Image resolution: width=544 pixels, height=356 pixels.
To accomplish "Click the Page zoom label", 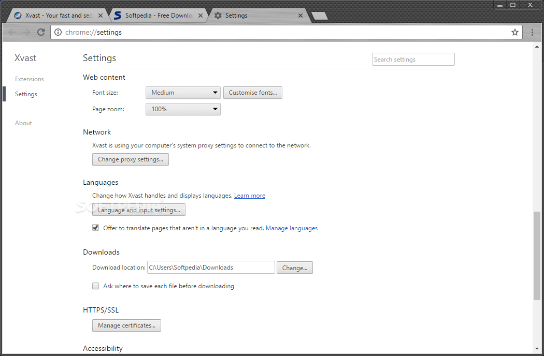I will pyautogui.click(x=108, y=109).
